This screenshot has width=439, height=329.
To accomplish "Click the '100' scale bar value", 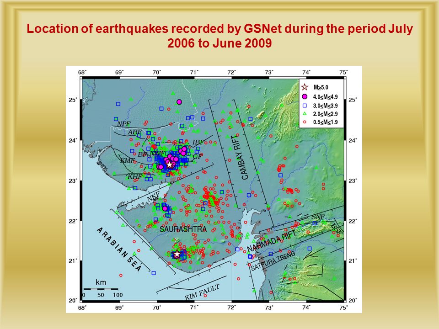I will coord(118,295).
